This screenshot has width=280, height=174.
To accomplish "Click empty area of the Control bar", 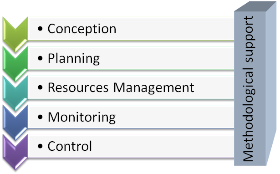I will coord(161,146).
